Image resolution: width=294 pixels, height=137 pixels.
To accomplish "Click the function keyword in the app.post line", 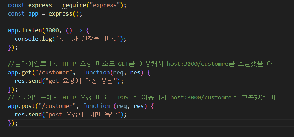I will [x=96, y=106].
